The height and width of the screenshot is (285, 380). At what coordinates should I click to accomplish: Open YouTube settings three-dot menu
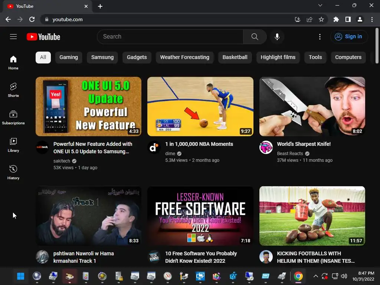pos(320,37)
